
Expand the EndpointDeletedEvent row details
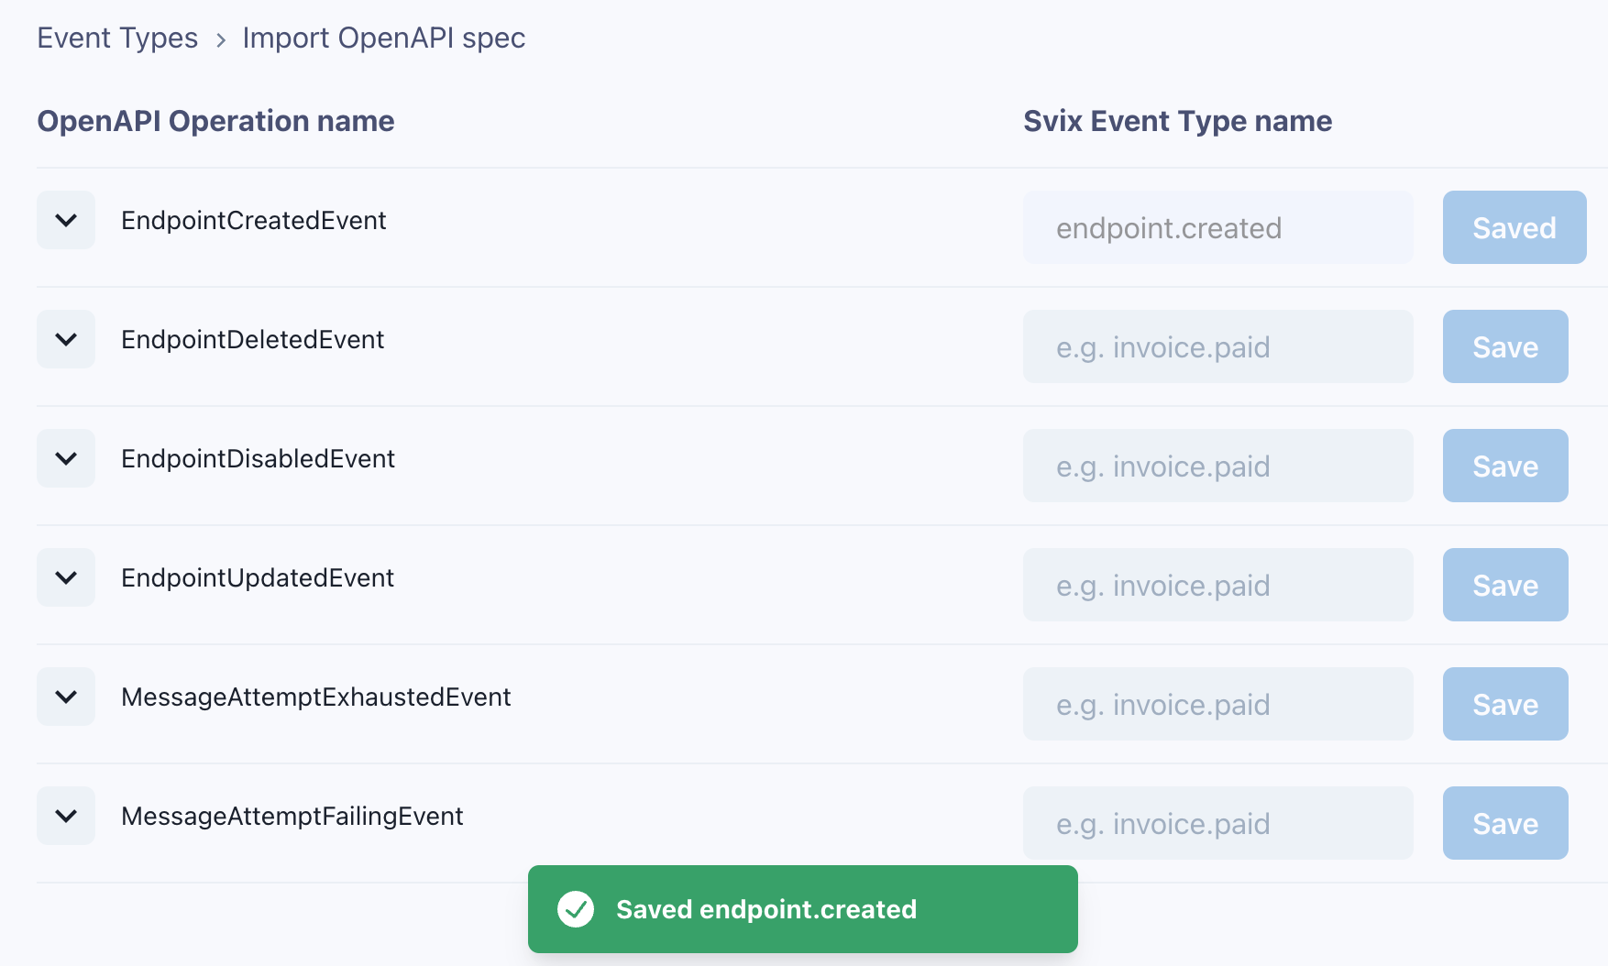[x=65, y=339]
